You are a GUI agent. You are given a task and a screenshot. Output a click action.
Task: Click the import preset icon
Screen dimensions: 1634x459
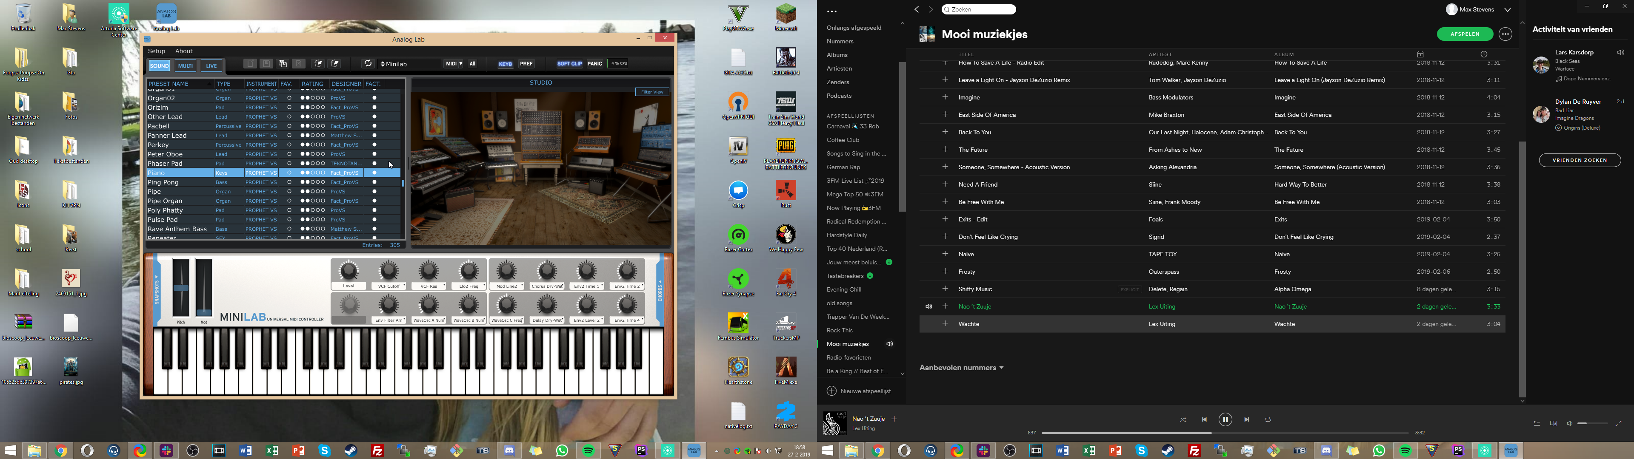(319, 64)
